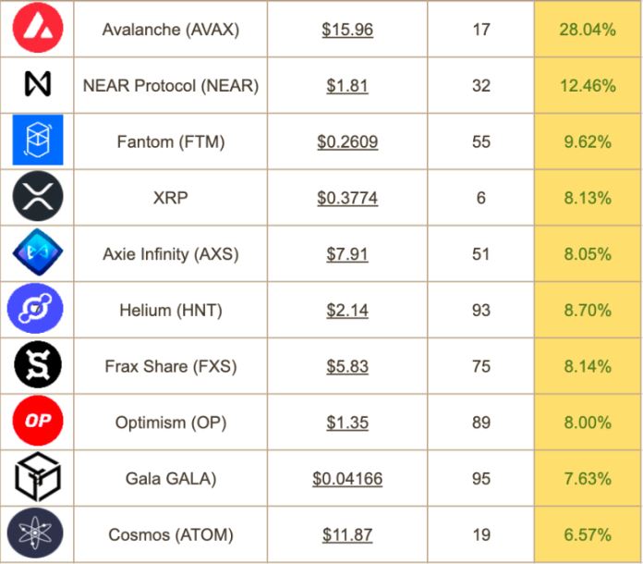Open the $0.3774 XRP price link

(347, 198)
